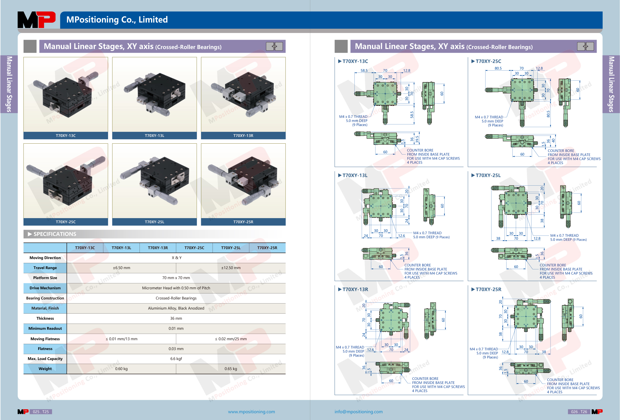
Task: Click the 6.6 kgf load capacity value
Action: [x=176, y=359]
